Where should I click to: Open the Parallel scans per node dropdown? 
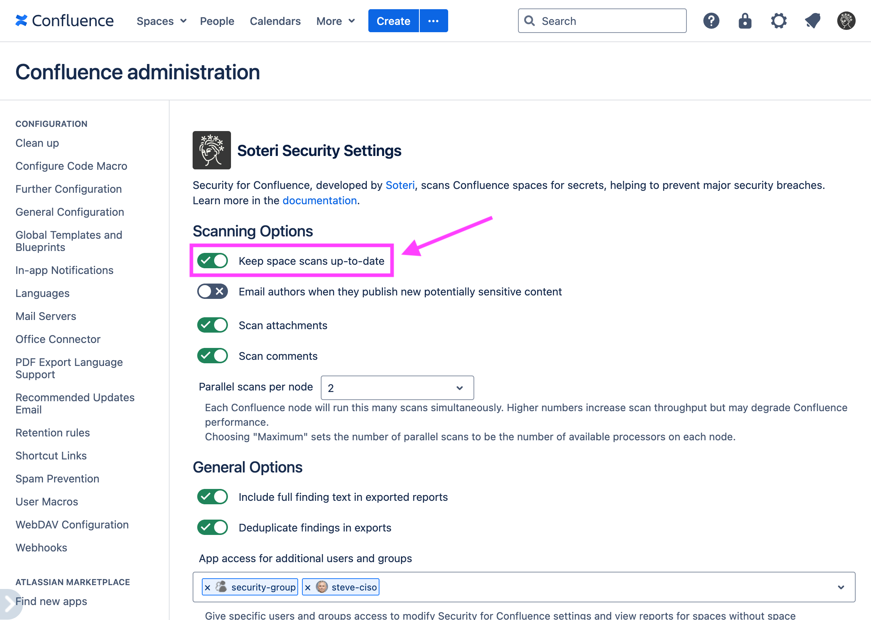[x=397, y=388]
